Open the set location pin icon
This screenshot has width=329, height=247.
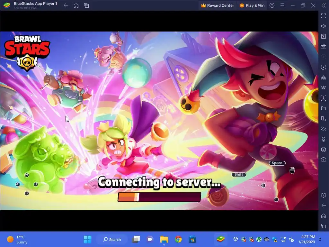point(323,139)
